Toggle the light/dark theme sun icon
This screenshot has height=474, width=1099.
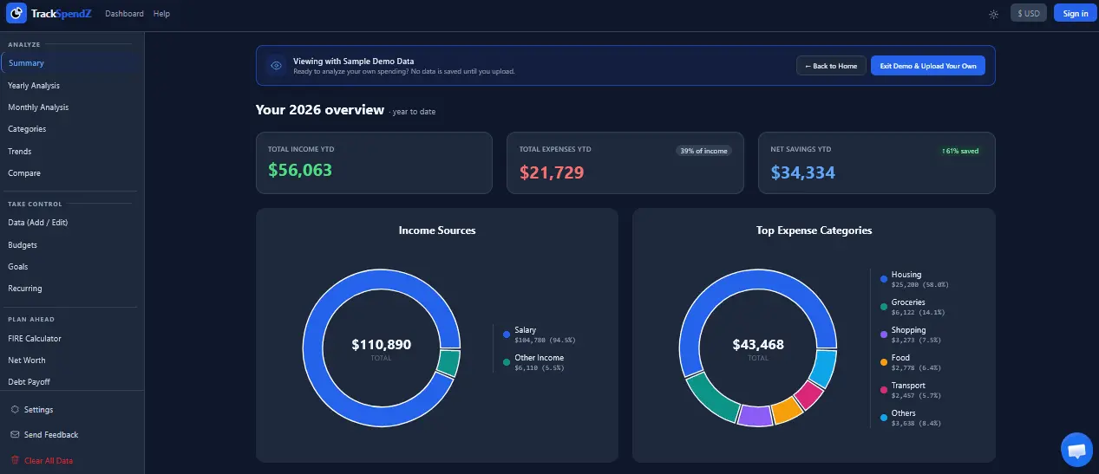(993, 14)
